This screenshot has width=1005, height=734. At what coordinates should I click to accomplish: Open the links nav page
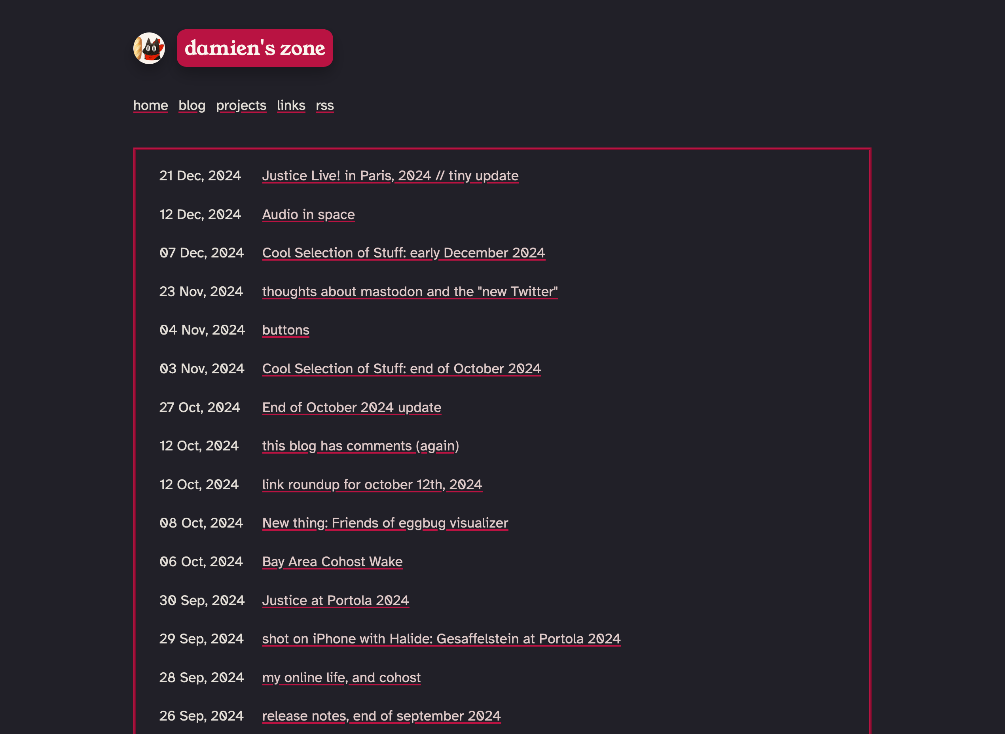coord(291,105)
